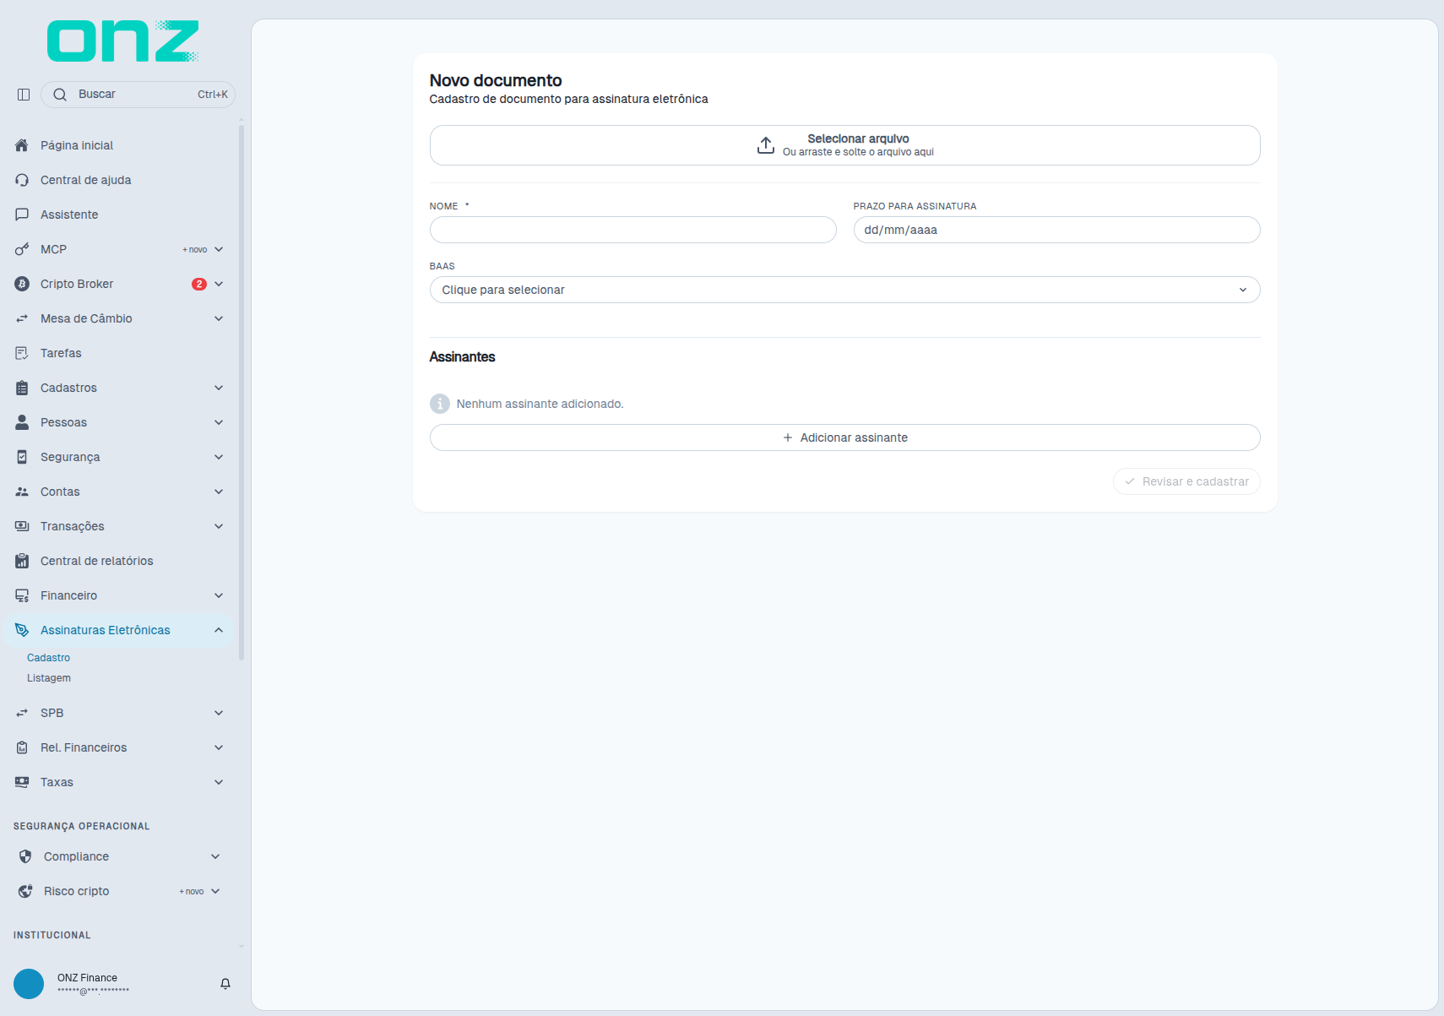Click the search magnifier icon
Image resolution: width=1444 pixels, height=1016 pixels.
(60, 95)
